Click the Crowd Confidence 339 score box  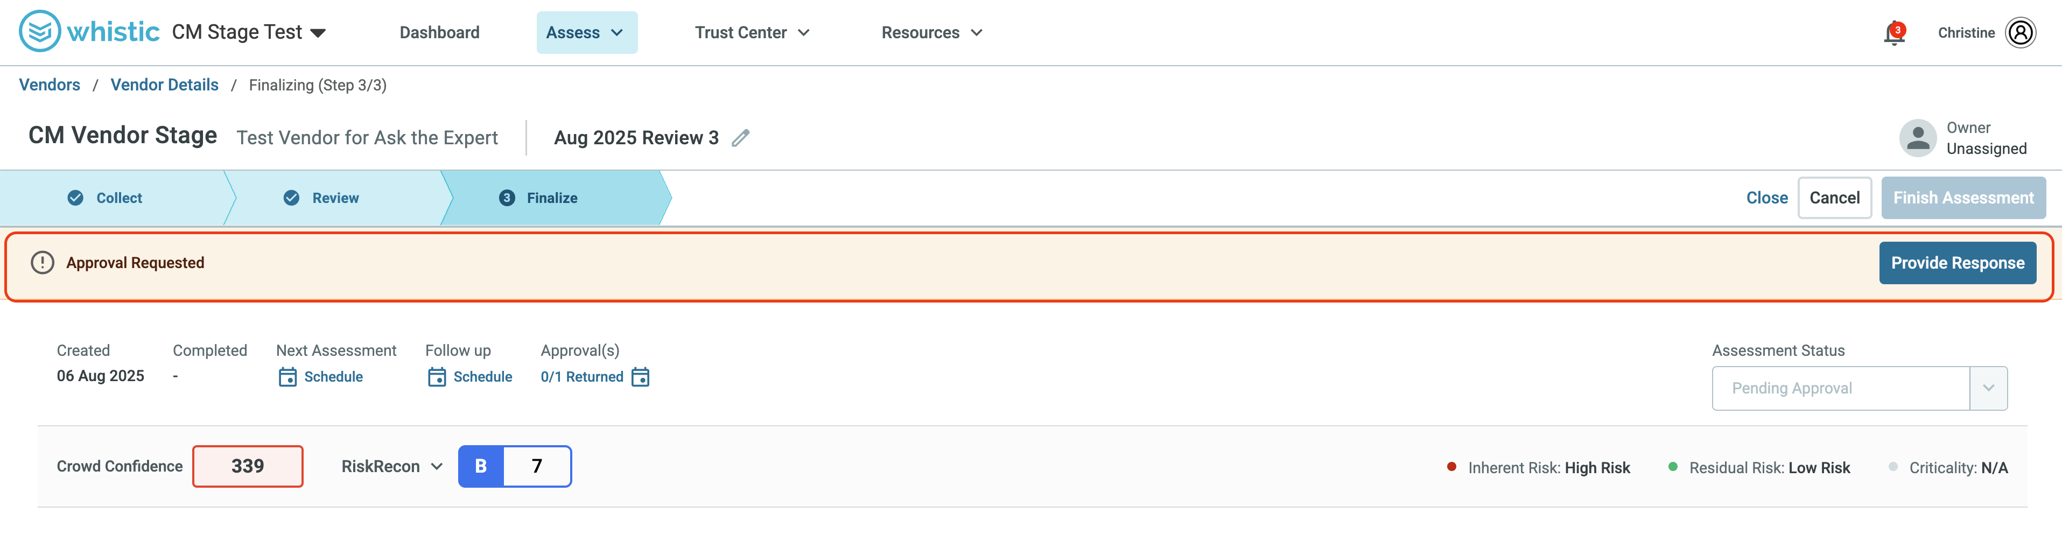tap(247, 466)
